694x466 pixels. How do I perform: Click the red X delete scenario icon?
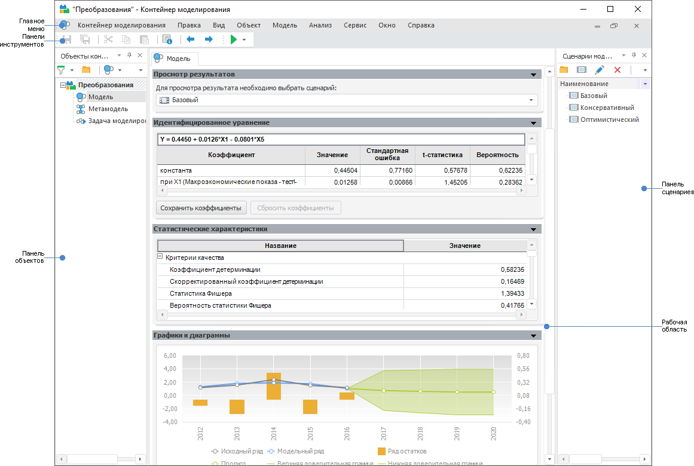pos(617,70)
